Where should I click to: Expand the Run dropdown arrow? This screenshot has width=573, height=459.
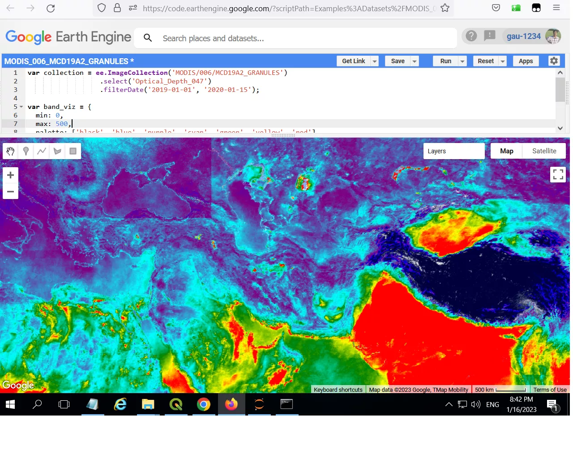pyautogui.click(x=463, y=61)
